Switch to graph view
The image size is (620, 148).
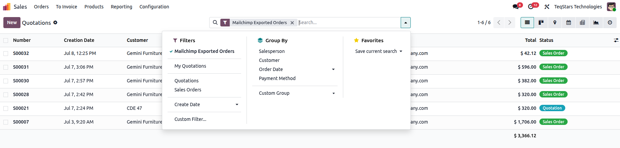(x=596, y=22)
